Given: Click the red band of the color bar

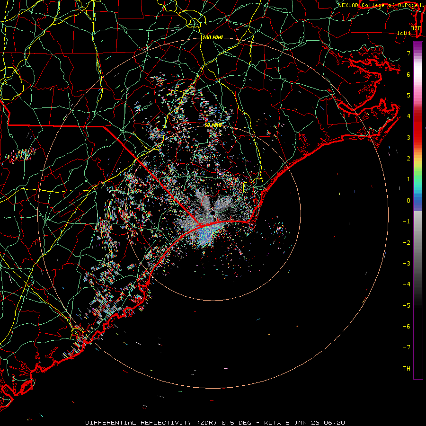Looking at the screenshot, I should click(418, 128).
